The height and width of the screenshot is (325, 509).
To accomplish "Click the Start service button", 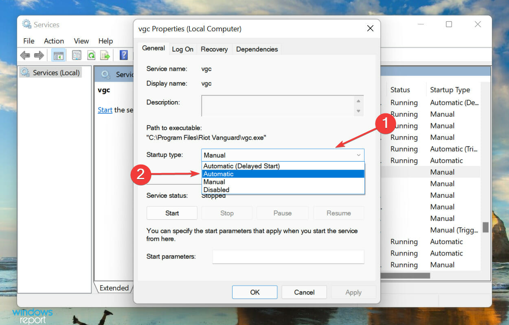I will [172, 213].
